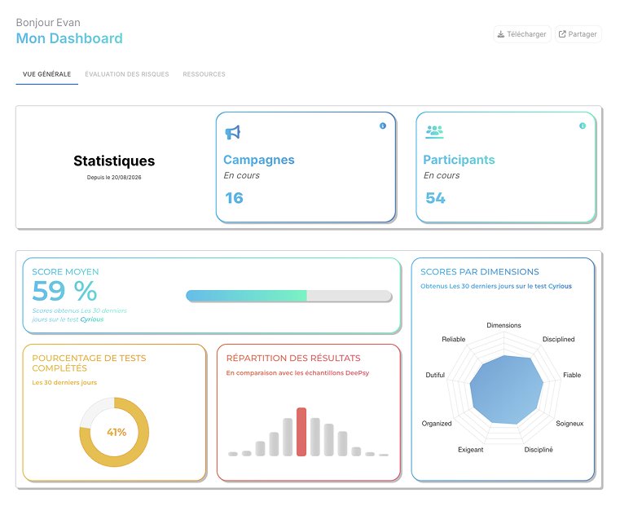
Task: Click the campaigns count 16
Action: 234,198
